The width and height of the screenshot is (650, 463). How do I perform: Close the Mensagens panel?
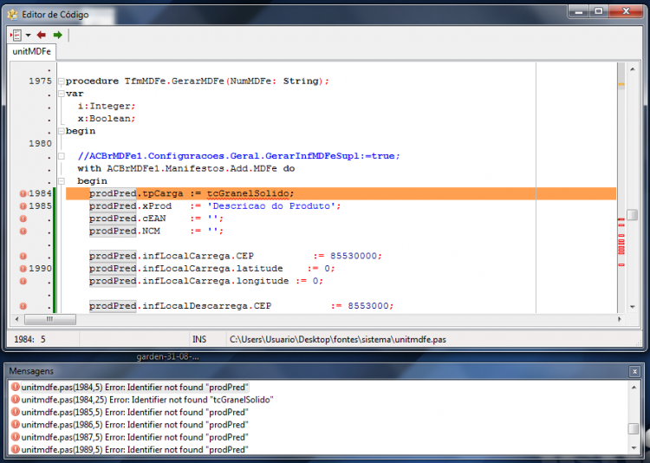tap(634, 371)
